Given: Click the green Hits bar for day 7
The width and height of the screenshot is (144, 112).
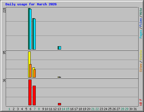Looking at the screenshot, I should [x=33, y=34].
